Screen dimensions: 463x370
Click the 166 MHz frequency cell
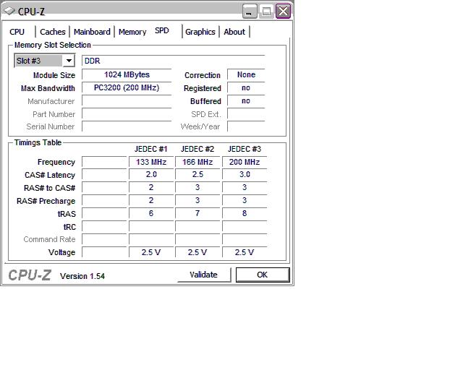pos(197,162)
